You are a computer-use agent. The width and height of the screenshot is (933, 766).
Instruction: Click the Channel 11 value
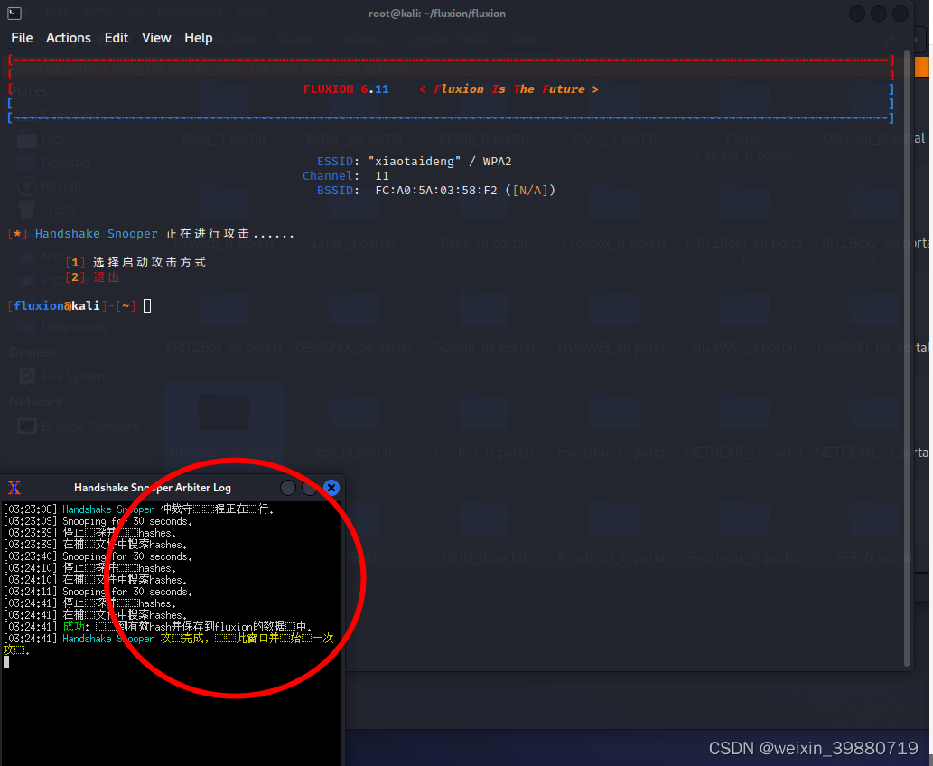tap(382, 176)
